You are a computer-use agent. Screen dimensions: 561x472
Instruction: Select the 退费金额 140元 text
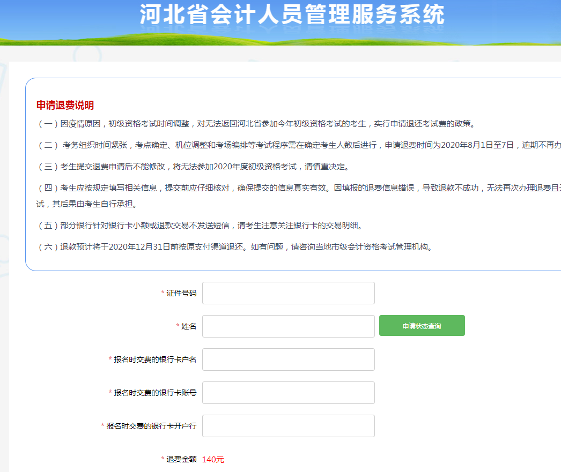point(213,459)
